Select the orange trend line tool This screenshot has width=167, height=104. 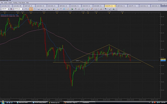point(92,9)
